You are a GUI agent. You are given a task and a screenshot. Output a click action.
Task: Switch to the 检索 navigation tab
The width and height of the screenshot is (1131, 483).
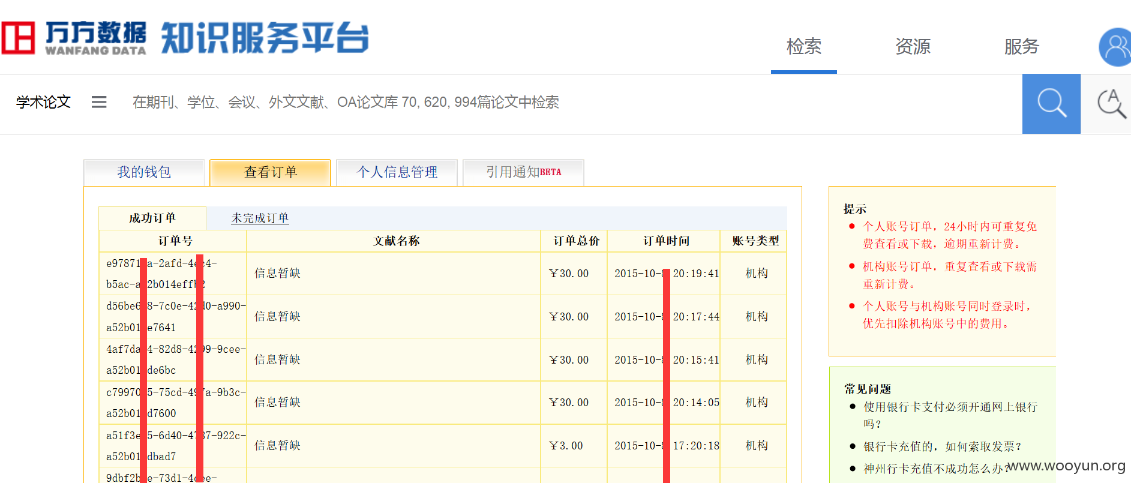tap(804, 47)
